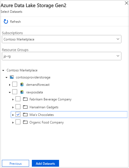This screenshot has width=129, height=168.
Task: Select the Hanselman Gadgets label
Action: (44, 107)
